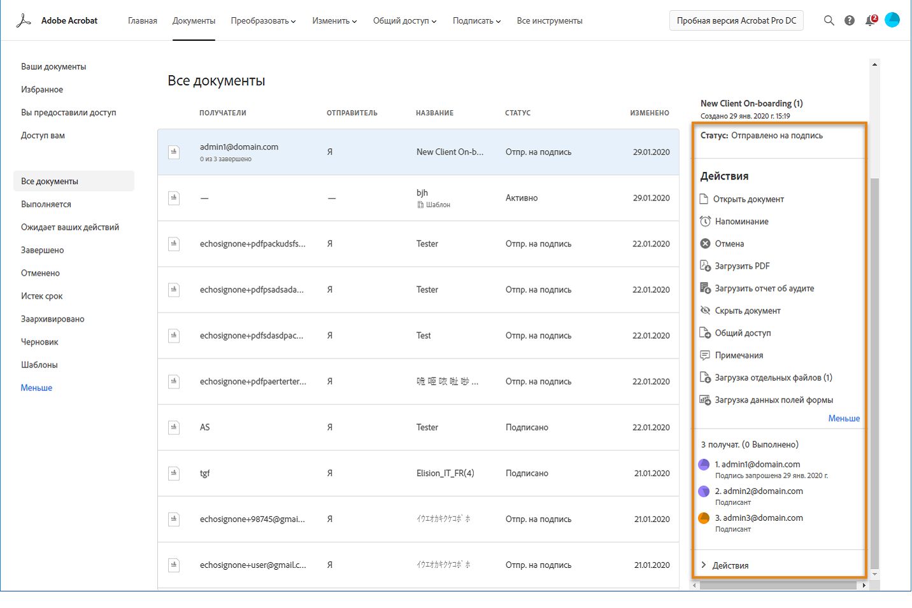Screen dimensions: 912x608
Task: Select echosignone+pdfpaerterter... recipient cell
Action: 253,381
